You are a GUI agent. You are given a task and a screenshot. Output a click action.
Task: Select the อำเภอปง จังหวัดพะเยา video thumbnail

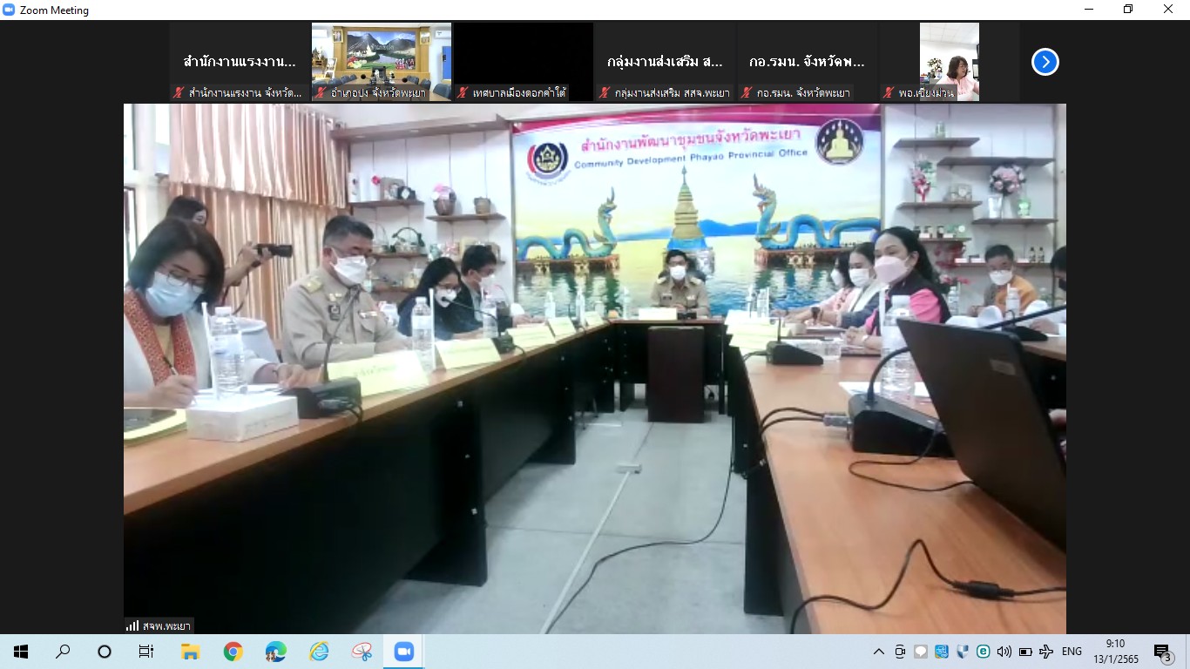382,62
